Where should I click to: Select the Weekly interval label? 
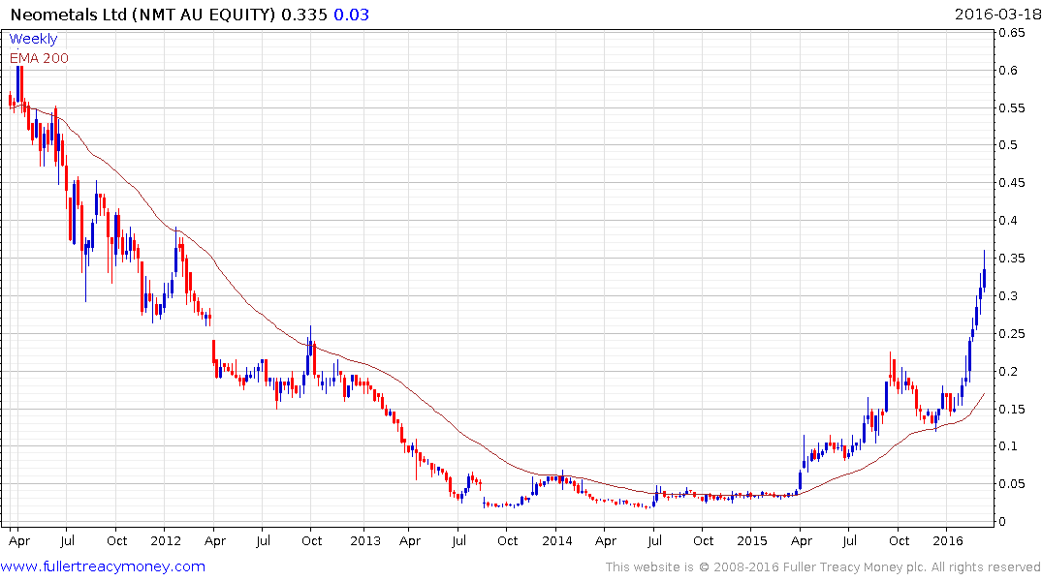pos(33,39)
